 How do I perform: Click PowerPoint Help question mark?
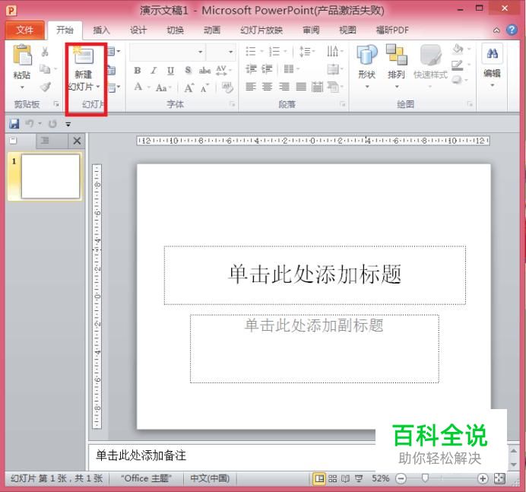512,30
